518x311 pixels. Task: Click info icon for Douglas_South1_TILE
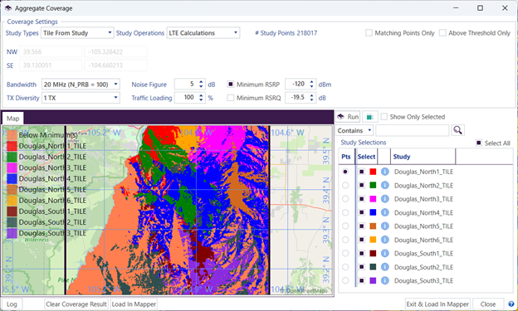[x=384, y=253]
